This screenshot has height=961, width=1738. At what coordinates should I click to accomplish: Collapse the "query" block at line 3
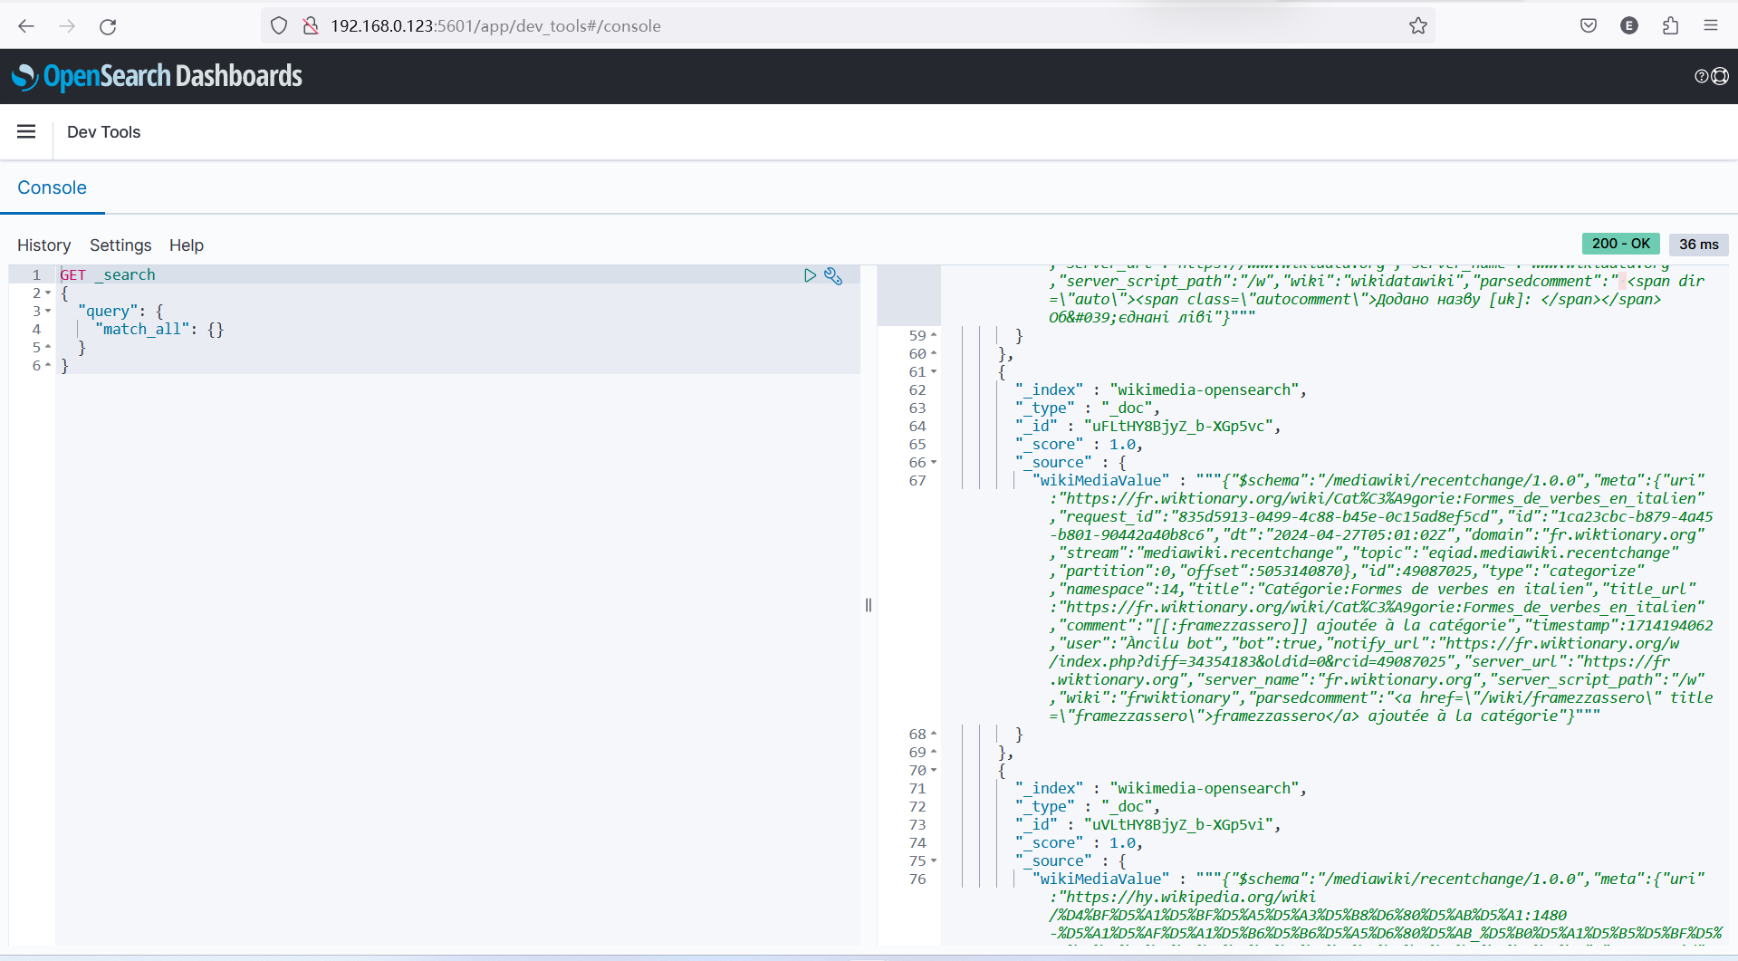point(48,312)
